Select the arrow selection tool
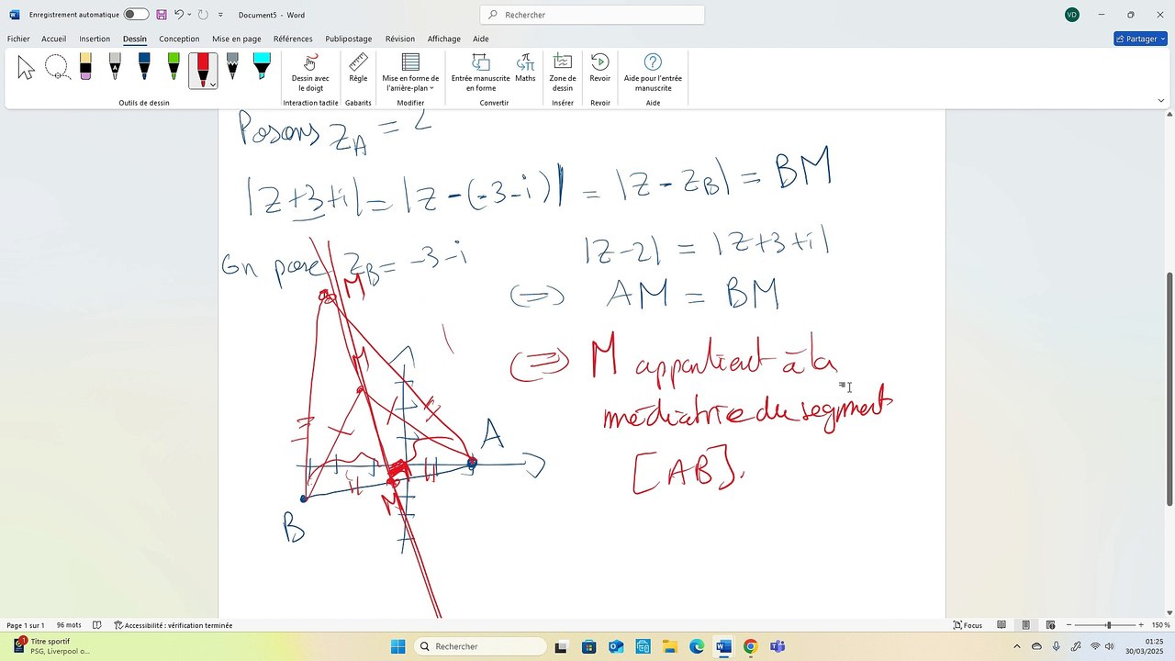 coord(26,67)
